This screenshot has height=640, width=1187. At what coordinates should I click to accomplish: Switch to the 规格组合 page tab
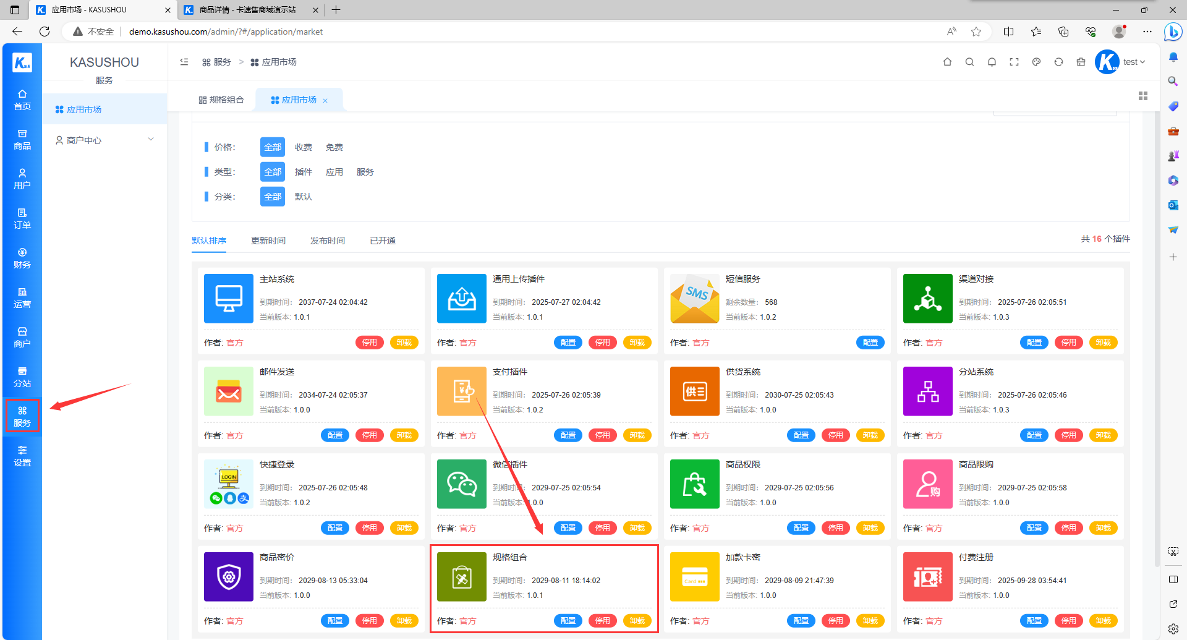(x=221, y=100)
